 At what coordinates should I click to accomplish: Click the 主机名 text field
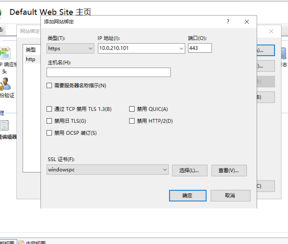pos(109,72)
